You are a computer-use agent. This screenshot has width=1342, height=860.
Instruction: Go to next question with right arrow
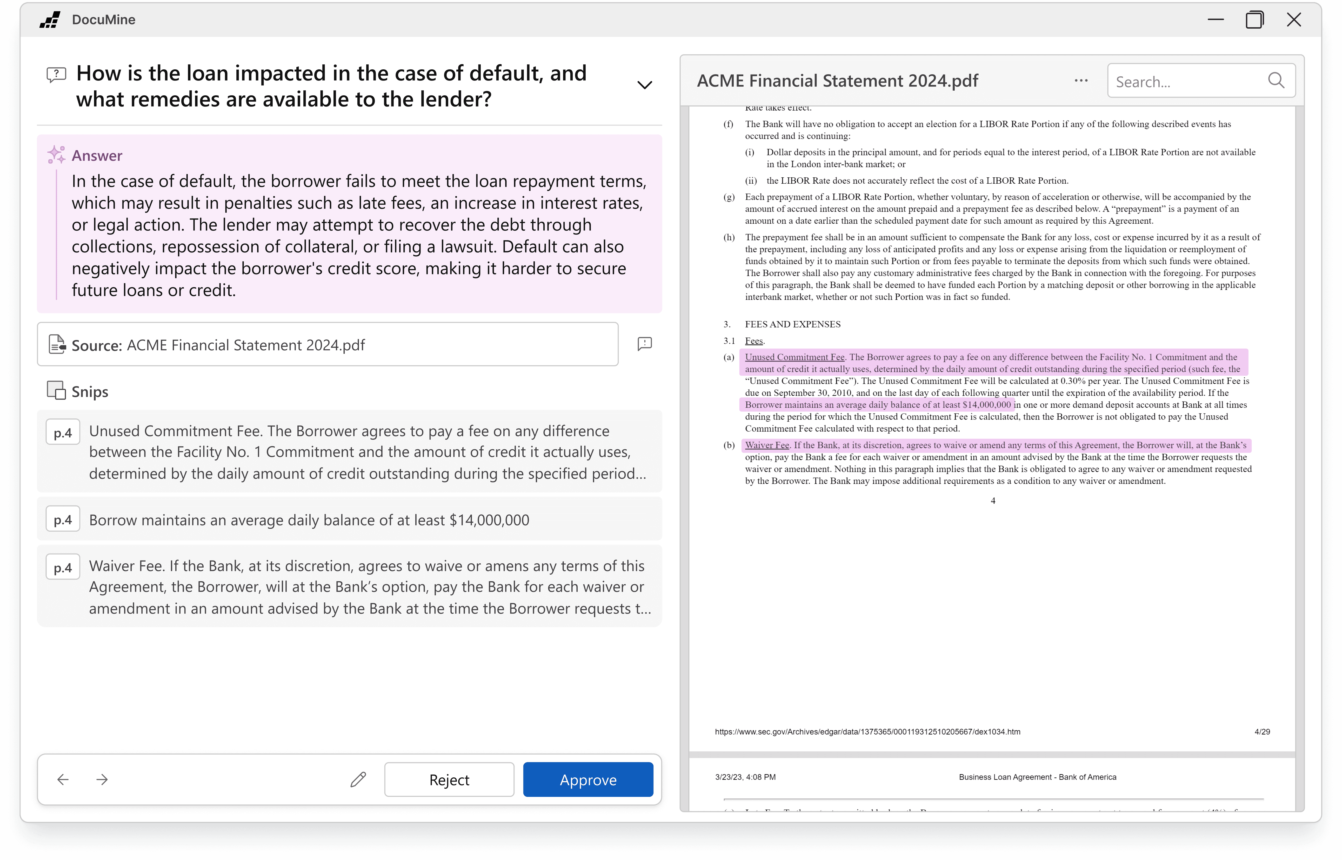[102, 779]
